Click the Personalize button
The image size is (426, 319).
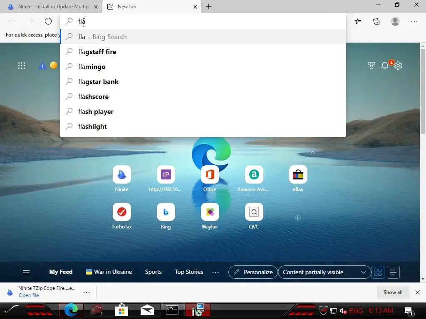click(x=253, y=272)
